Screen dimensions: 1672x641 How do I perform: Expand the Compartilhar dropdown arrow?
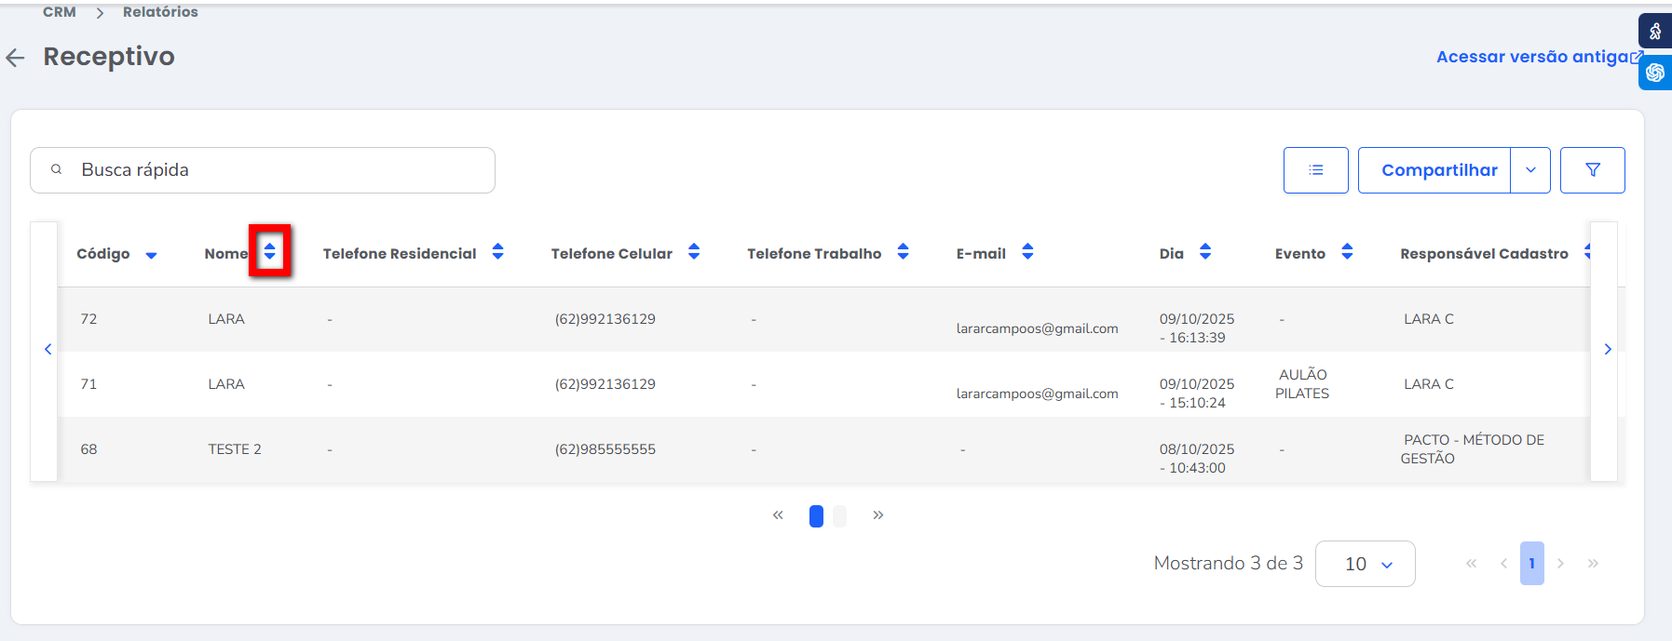click(1530, 170)
